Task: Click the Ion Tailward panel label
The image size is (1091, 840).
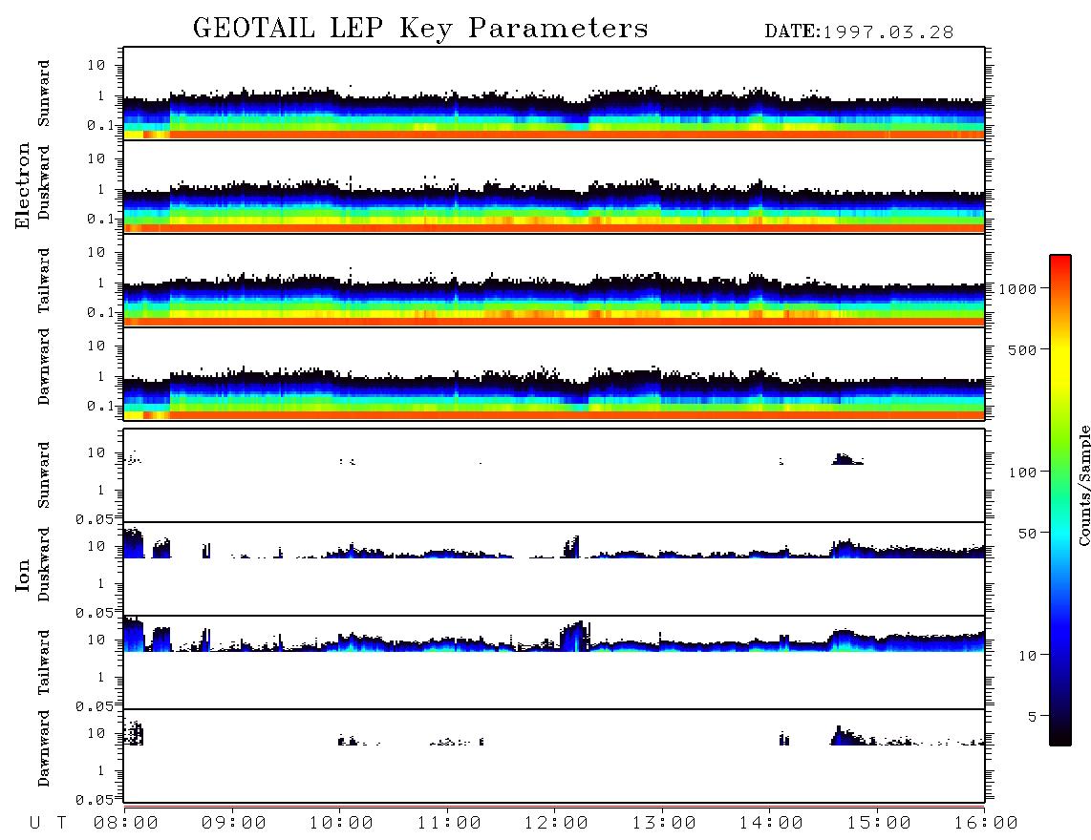Action: coord(43,661)
